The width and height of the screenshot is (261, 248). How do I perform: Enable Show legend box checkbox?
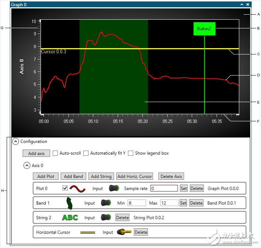click(130, 153)
